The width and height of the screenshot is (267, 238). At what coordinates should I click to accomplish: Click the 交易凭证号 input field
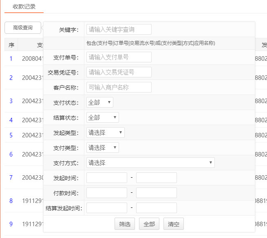[119, 72]
